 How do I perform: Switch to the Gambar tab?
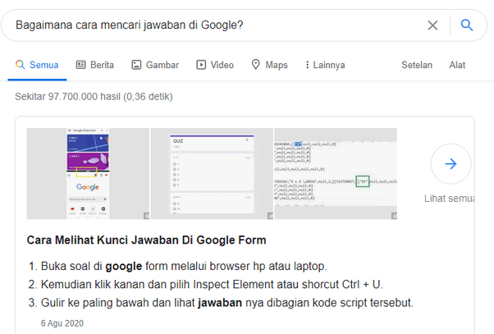(155, 65)
